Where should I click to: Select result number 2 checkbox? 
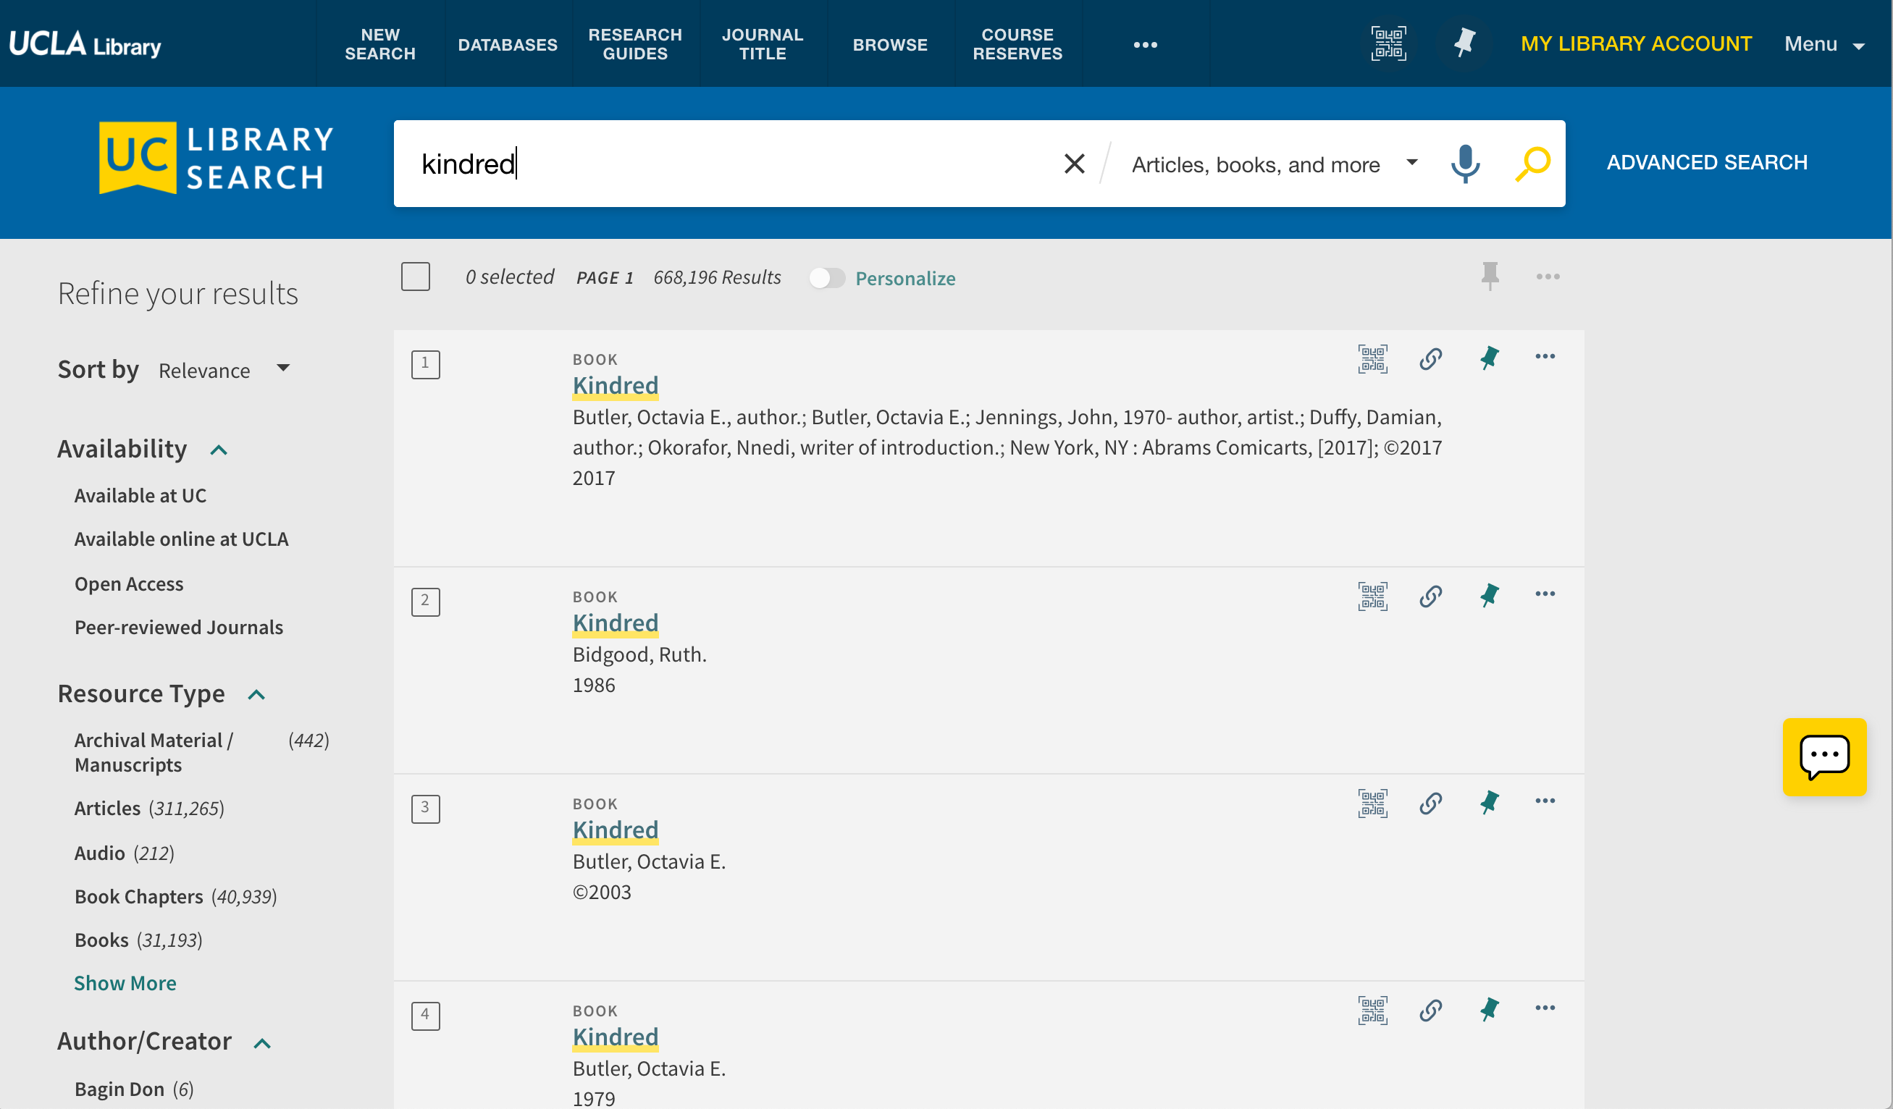pyautogui.click(x=425, y=602)
